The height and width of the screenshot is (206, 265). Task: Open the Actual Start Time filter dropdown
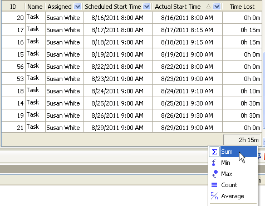coord(217,7)
